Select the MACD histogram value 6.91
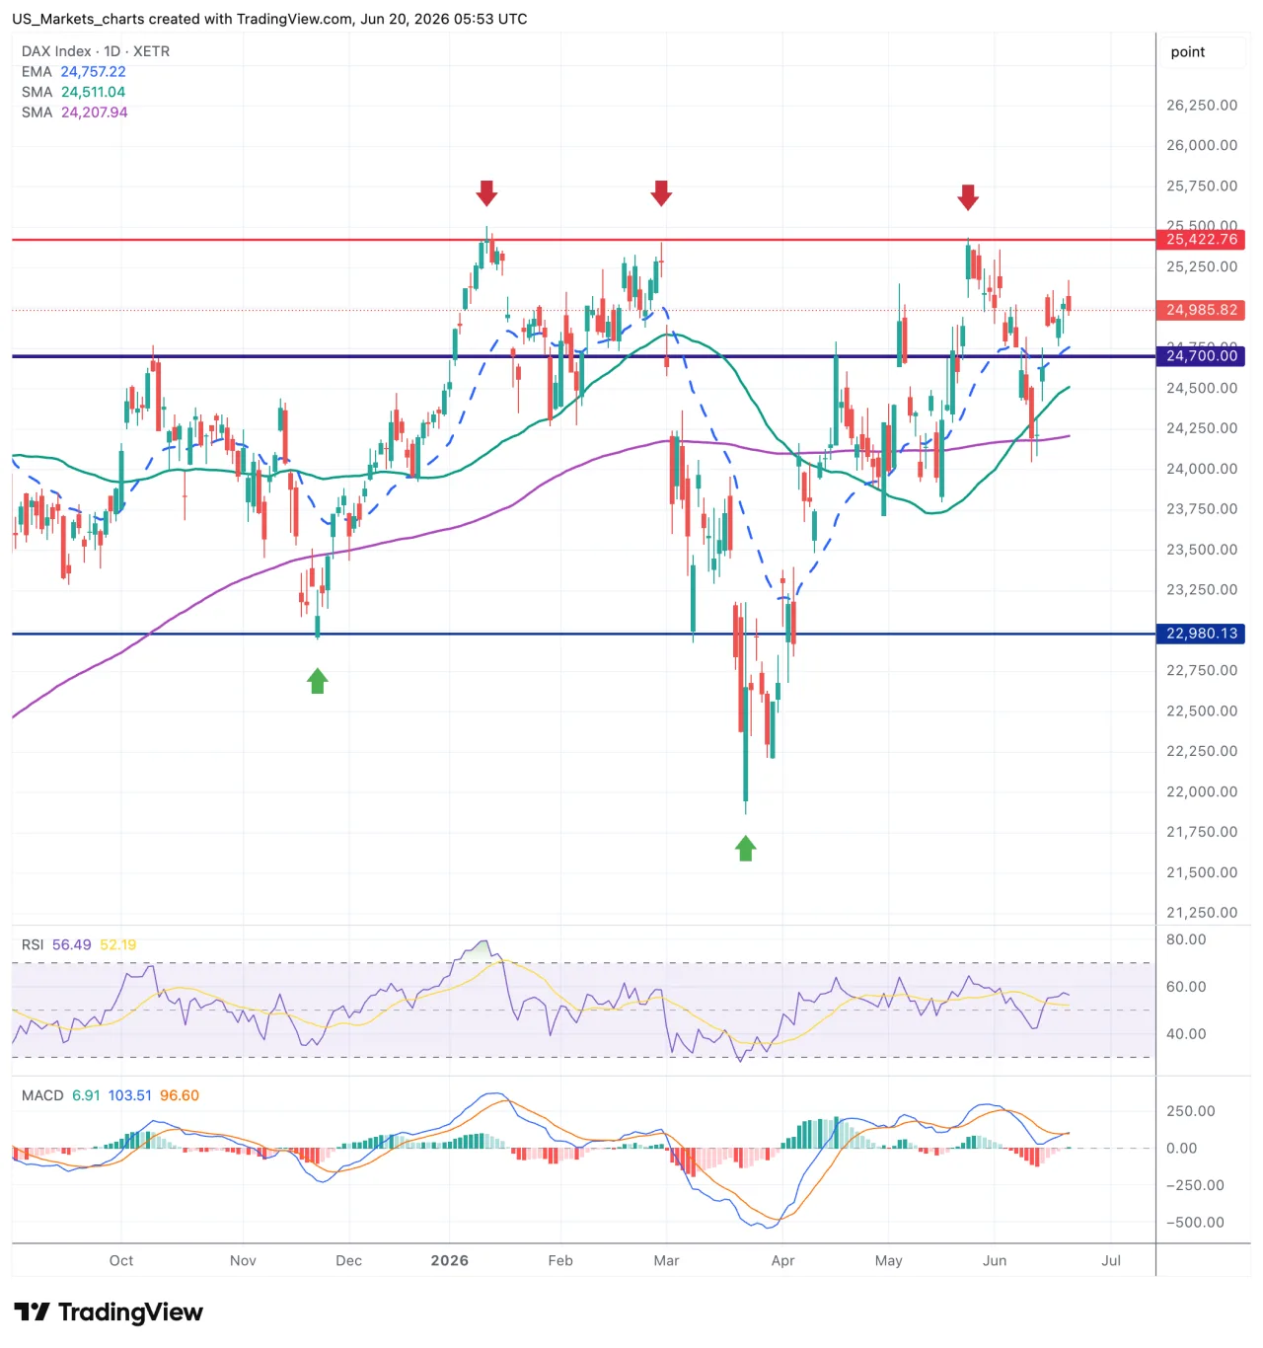 coord(86,1095)
